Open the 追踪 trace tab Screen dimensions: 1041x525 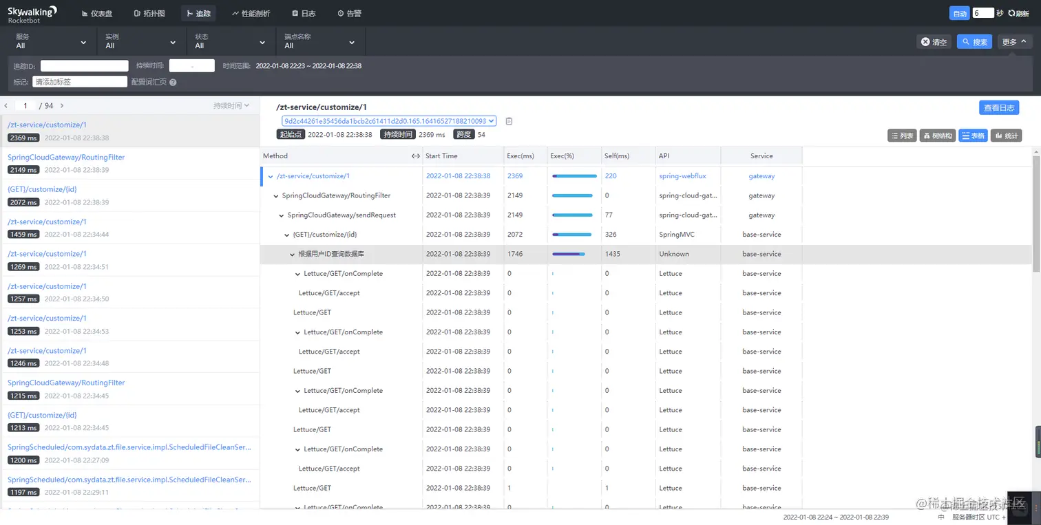pyautogui.click(x=199, y=13)
